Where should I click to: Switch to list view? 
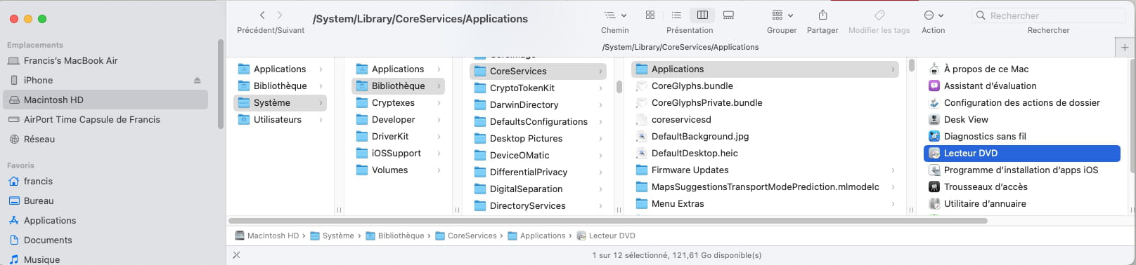(676, 15)
